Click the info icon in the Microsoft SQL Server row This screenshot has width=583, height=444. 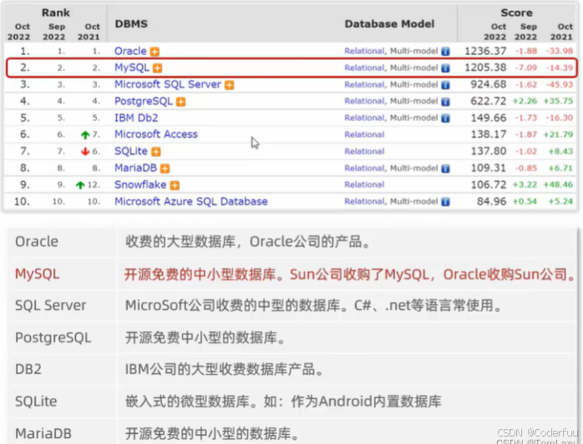tap(445, 85)
